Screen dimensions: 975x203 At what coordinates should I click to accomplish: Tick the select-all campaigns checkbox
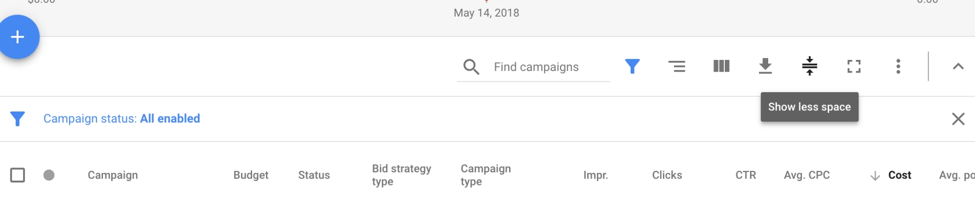(18, 175)
